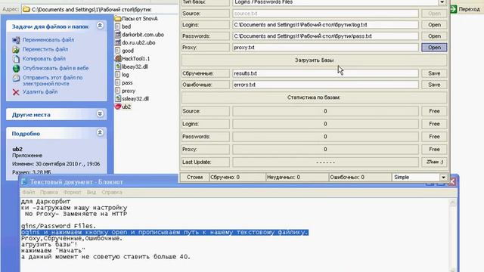484x272 pixels.
Task: Click the button beside Last Update
Action: (434, 162)
